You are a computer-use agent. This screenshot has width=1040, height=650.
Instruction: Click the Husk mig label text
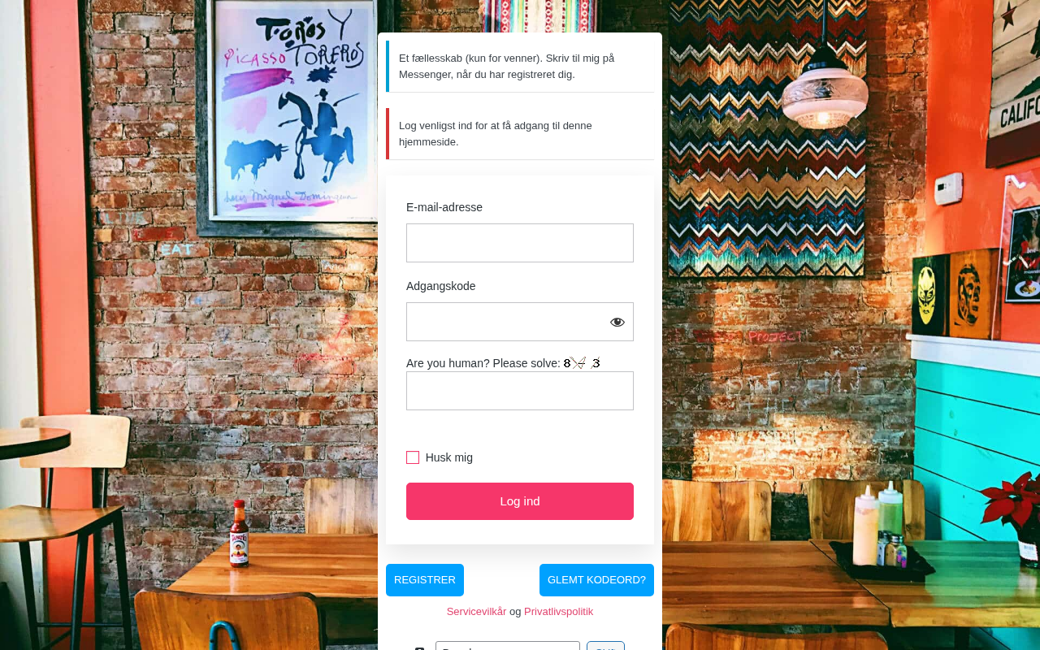pyautogui.click(x=449, y=457)
